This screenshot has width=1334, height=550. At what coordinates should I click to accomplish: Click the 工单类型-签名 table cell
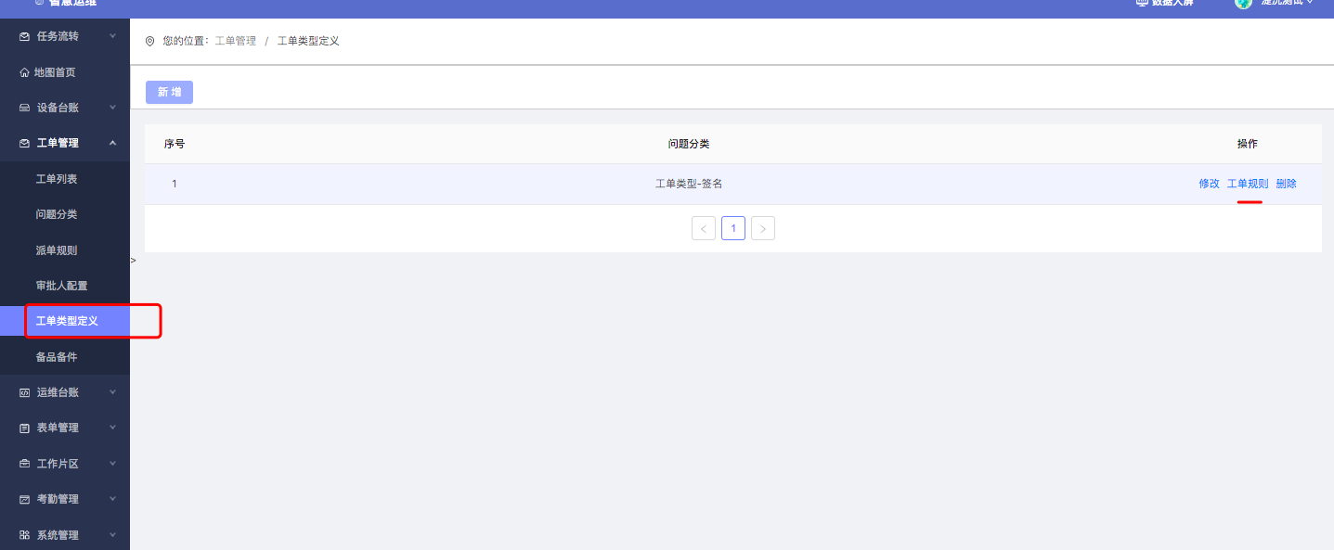coord(689,184)
